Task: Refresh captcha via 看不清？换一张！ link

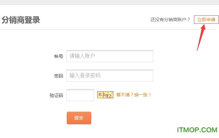Action: [x=134, y=95]
